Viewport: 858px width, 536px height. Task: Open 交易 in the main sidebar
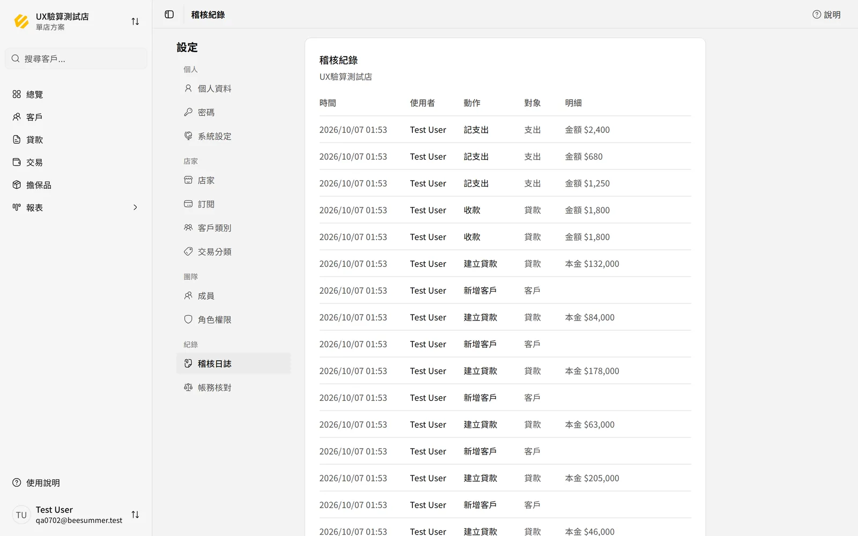click(x=76, y=162)
